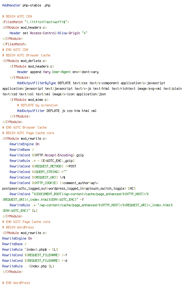Click the line 'AddHandler php-stable .php'
The width and height of the screenshot is (185, 288).
(26, 5)
